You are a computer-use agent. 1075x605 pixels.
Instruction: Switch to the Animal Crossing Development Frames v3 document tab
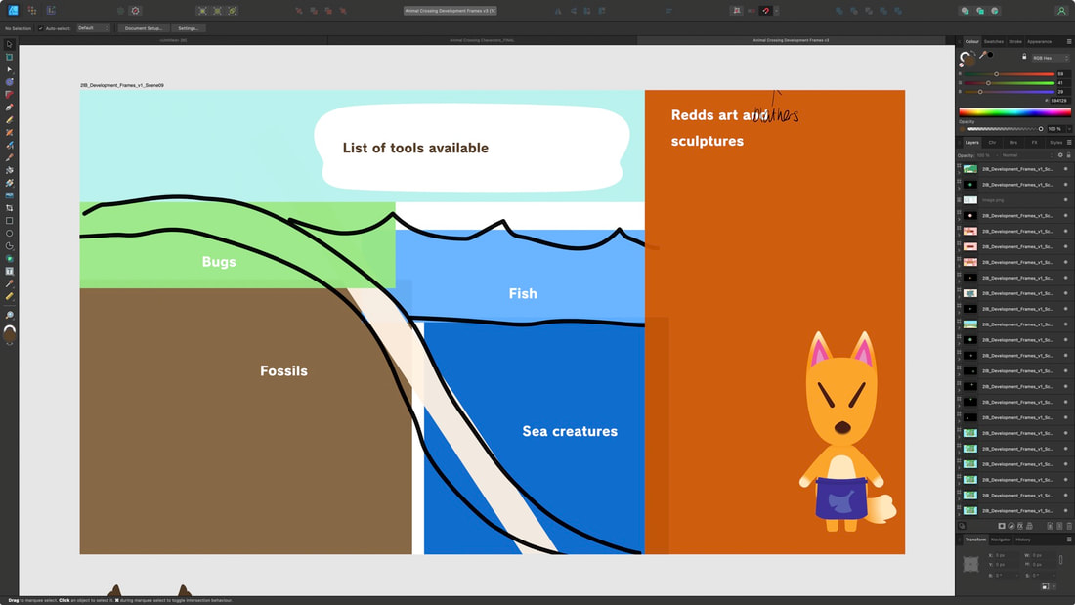[791, 40]
